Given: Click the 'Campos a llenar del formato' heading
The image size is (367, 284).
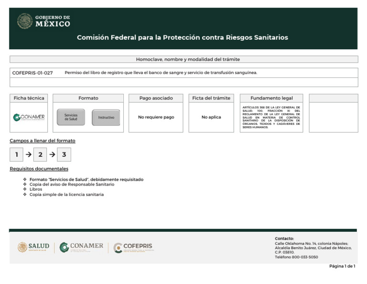Looking at the screenshot, I should click(x=43, y=141).
